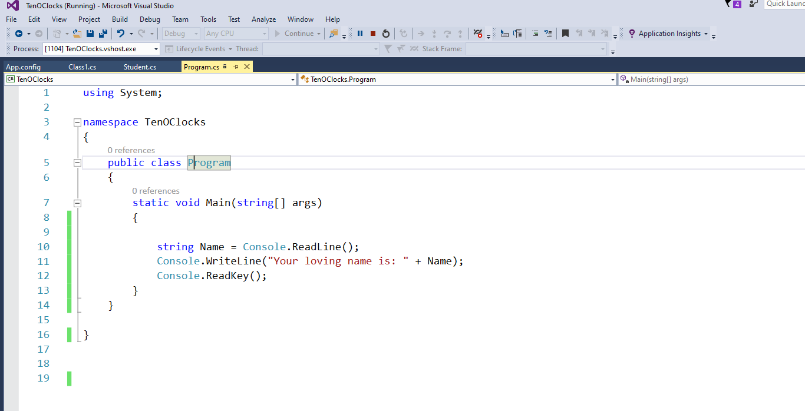Click the Undo arrow icon
The height and width of the screenshot is (411, 805).
[121, 34]
